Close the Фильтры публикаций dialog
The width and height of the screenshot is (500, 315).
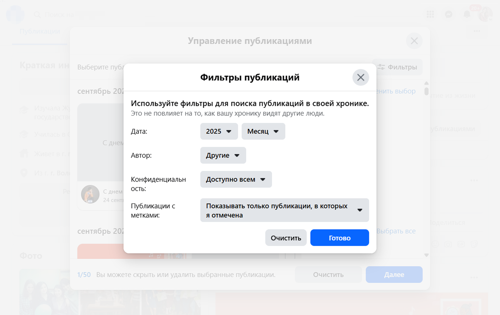coord(361,77)
